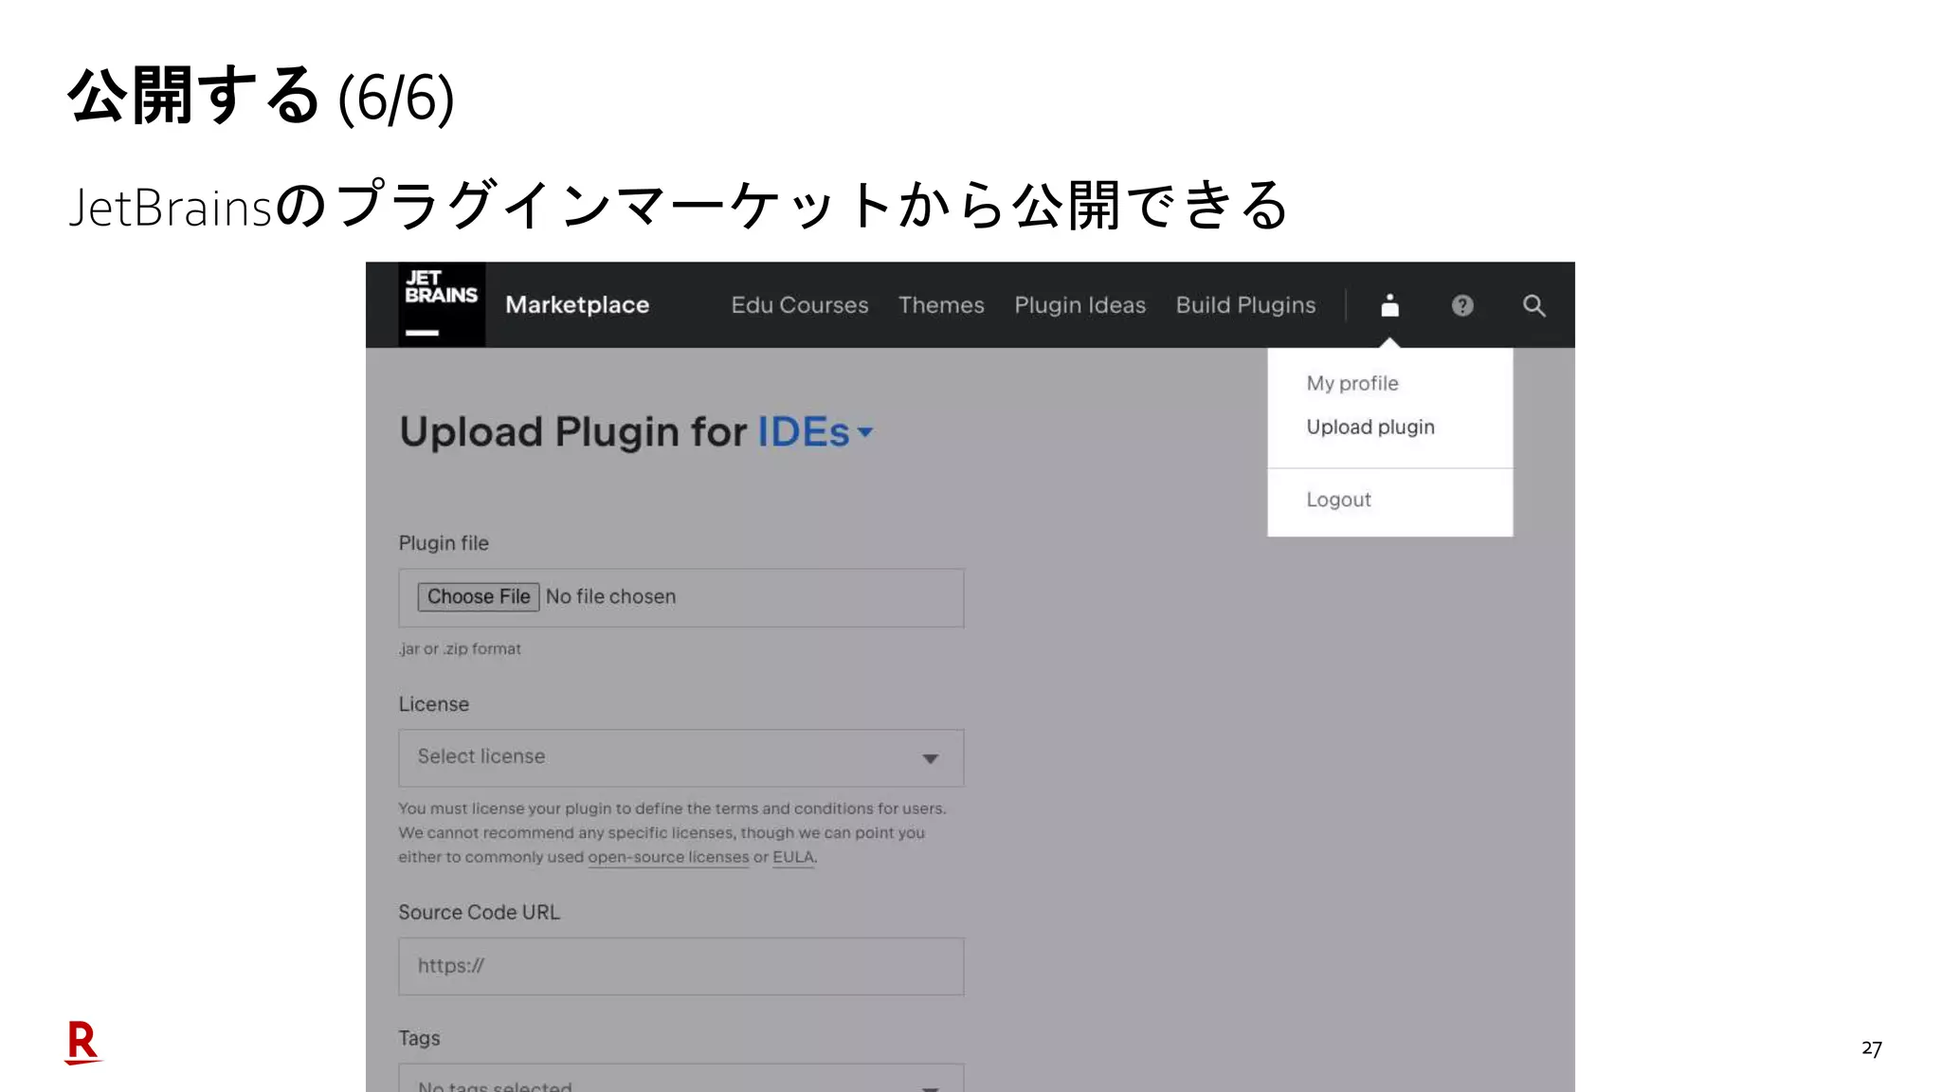Open the user account icon
The image size is (1941, 1092).
1389,305
